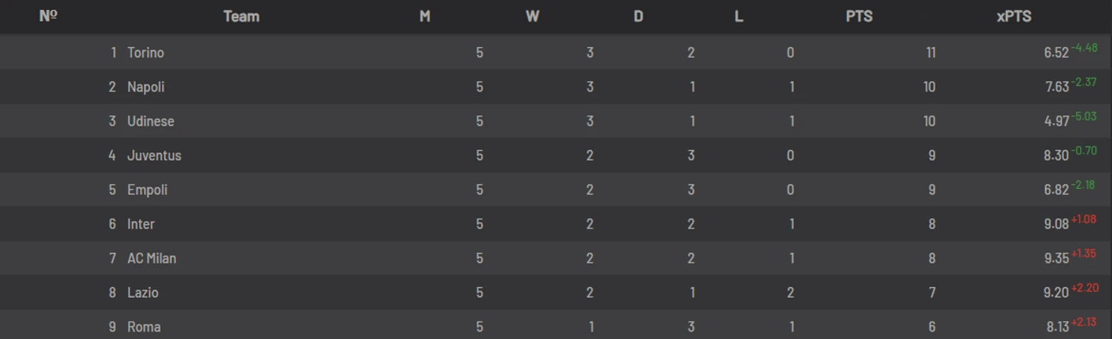Screen dimensions: 1112x339
Task: Open the Inter team link
Action: (x=141, y=224)
